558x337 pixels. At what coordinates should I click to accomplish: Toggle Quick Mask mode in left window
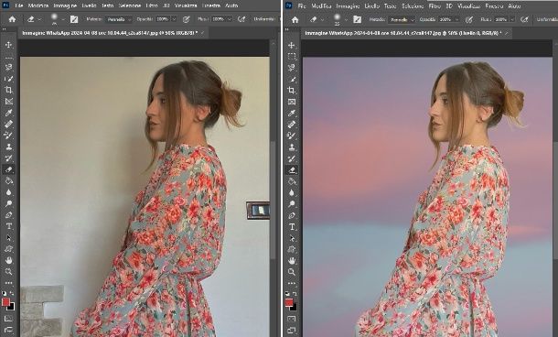tap(8, 318)
